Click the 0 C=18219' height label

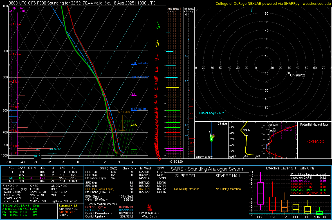tap(139, 109)
